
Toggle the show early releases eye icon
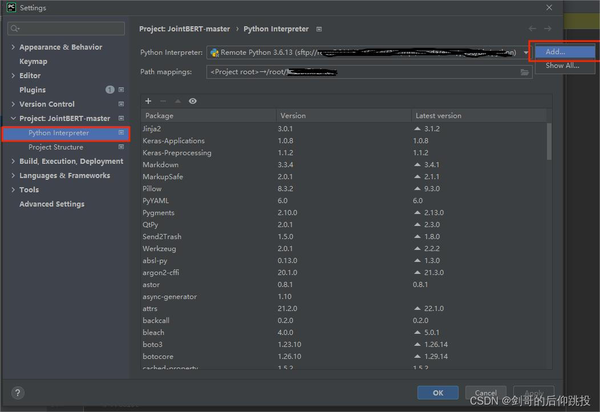tap(193, 101)
